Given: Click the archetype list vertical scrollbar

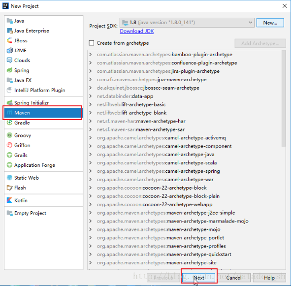Looking at the screenshot, I should (x=284, y=98).
